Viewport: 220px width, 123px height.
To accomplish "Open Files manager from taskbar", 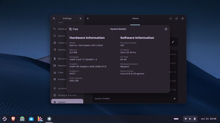I will [22, 119].
